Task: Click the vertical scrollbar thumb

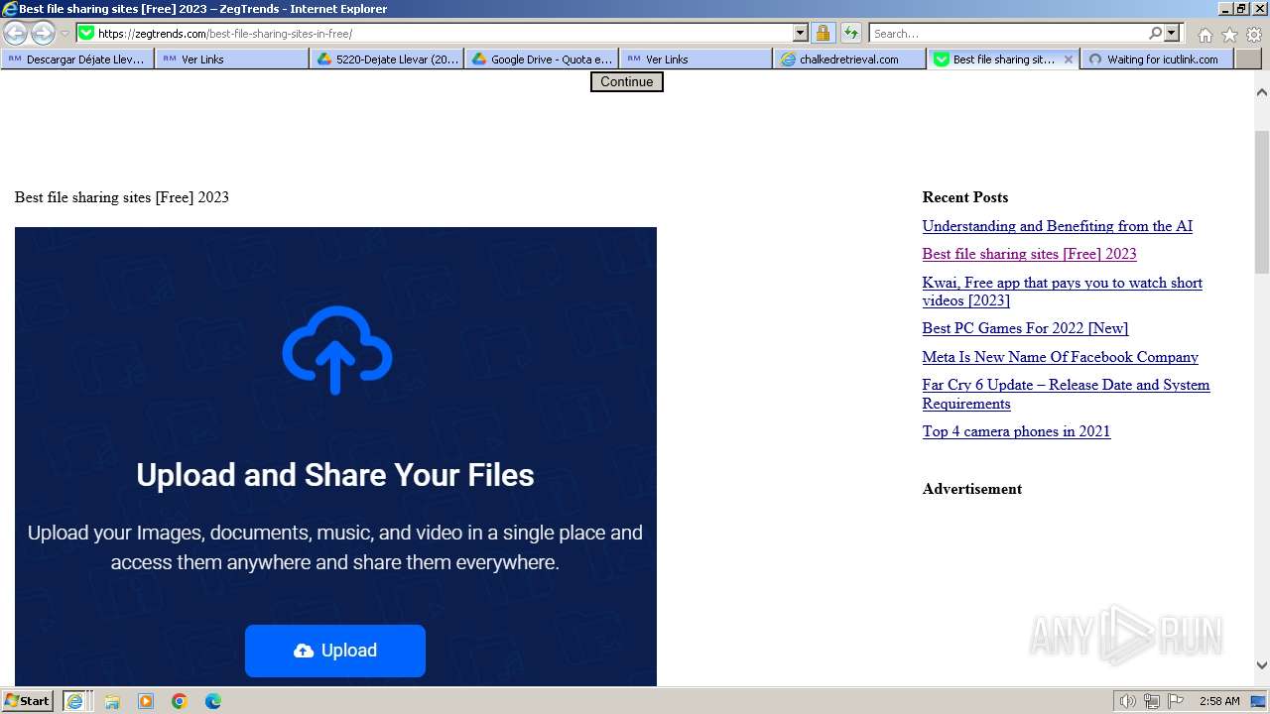Action: click(x=1262, y=201)
